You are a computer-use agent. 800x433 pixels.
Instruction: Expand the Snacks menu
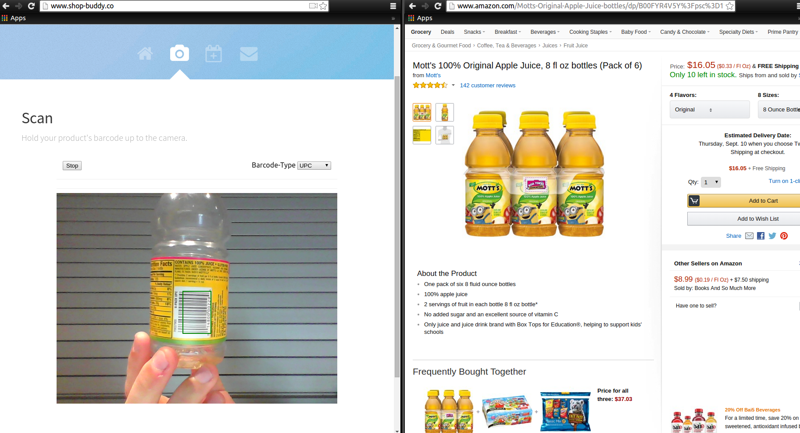(x=475, y=32)
